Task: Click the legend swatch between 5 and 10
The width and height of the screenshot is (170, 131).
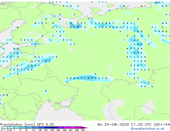Action: point(29,128)
